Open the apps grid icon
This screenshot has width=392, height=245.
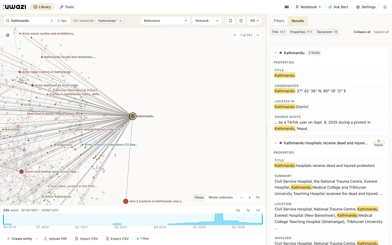pos(287,7)
